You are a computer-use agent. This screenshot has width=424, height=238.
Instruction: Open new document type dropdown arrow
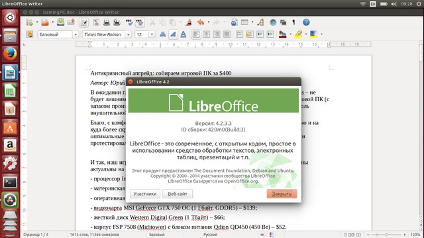[x=37, y=22]
